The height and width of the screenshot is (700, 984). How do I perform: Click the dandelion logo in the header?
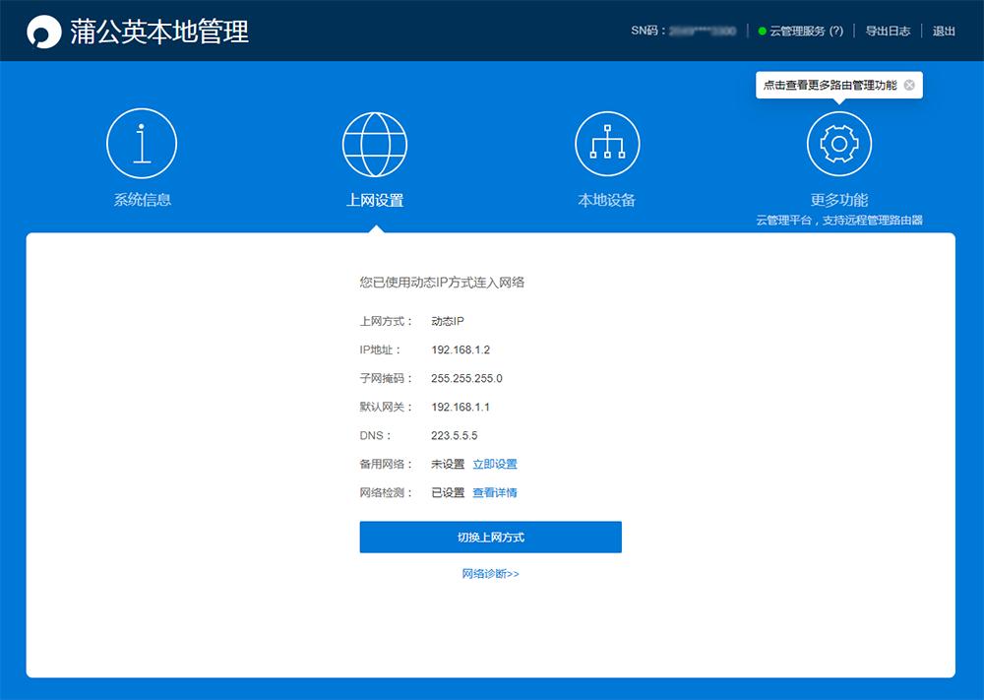41,31
